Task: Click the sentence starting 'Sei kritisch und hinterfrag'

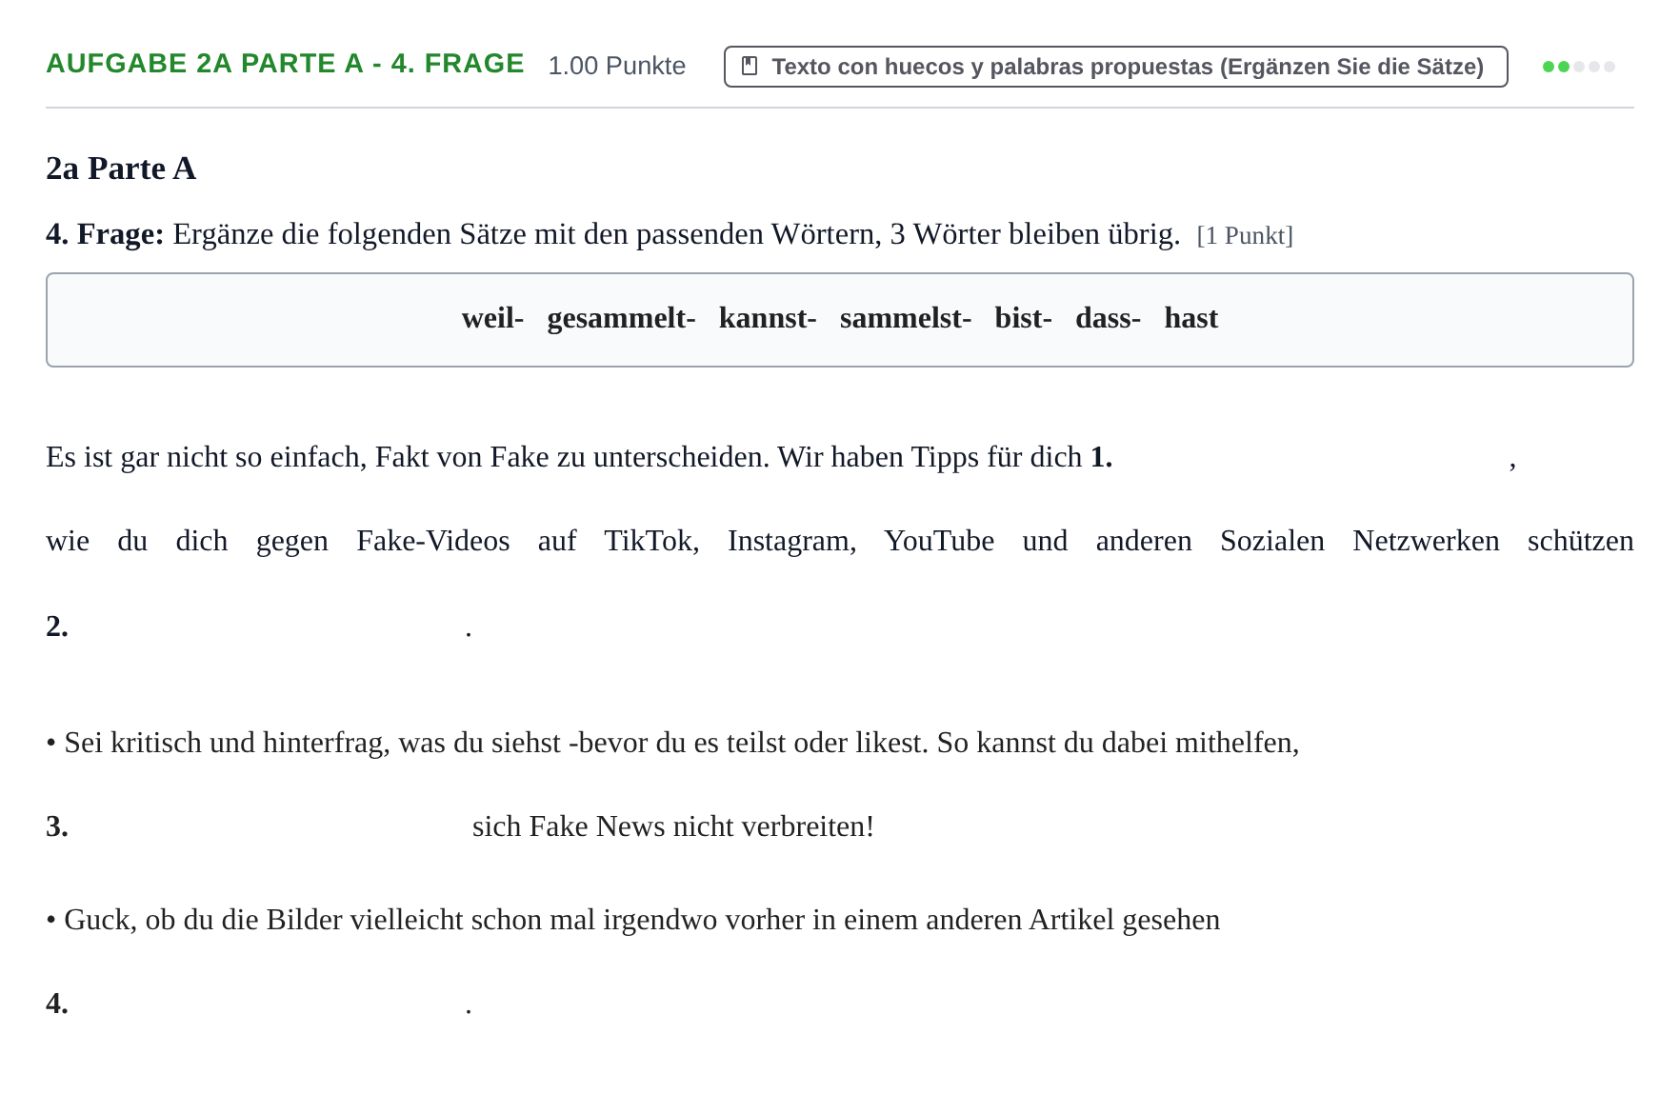Action: pyautogui.click(x=672, y=743)
